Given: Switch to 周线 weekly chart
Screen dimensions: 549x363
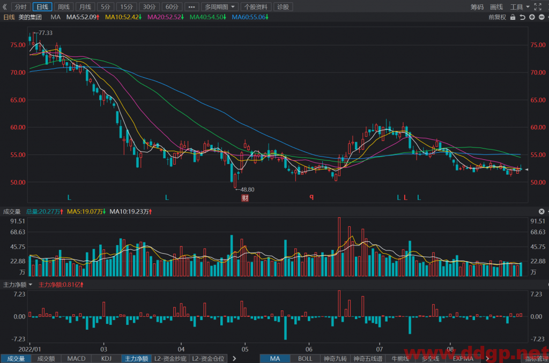Looking at the screenshot, I should pyautogui.click(x=64, y=6).
